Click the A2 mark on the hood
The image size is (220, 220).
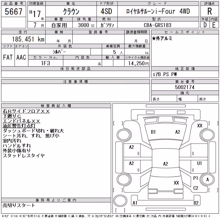[178, 132]
